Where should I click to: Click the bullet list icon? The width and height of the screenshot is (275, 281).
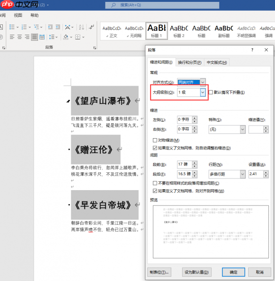tap(12, 27)
